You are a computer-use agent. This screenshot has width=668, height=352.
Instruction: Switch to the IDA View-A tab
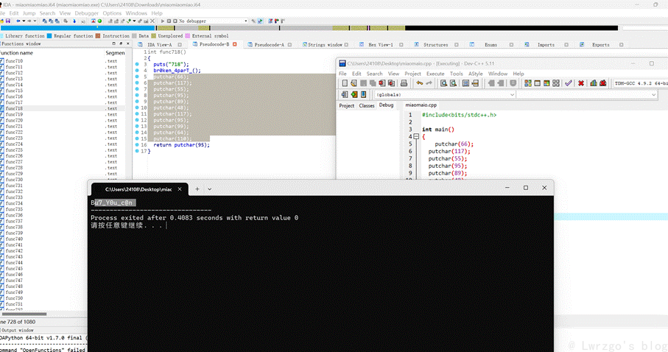(159, 44)
